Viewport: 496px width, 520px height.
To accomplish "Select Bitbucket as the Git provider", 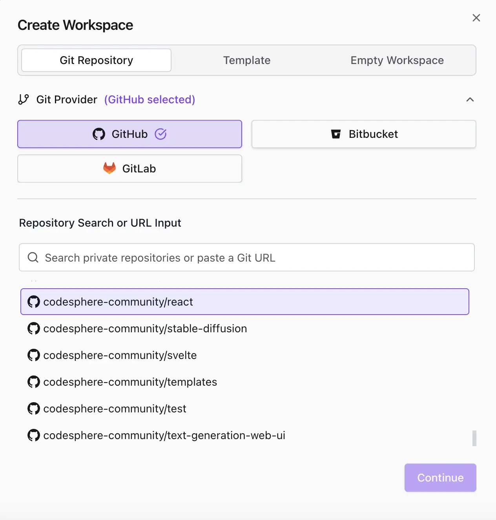I will point(363,134).
